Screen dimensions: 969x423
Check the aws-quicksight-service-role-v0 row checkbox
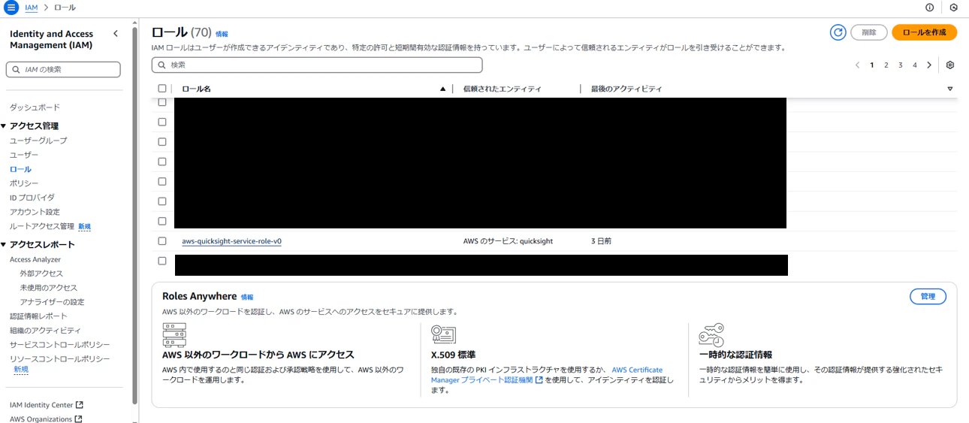click(x=162, y=241)
